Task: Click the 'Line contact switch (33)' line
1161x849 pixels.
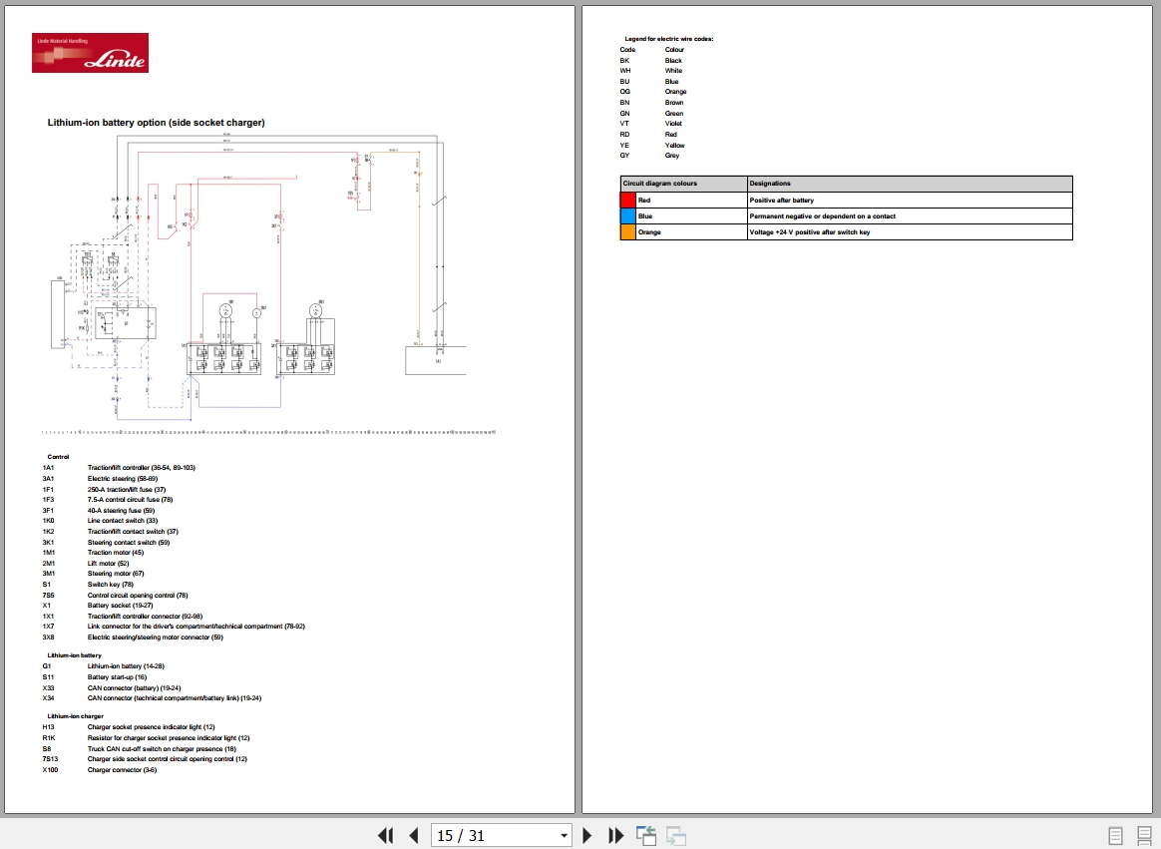Action: 123,521
